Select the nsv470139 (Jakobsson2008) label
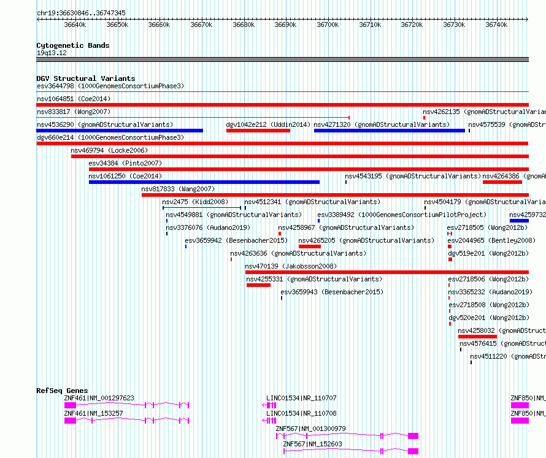 pyautogui.click(x=291, y=266)
